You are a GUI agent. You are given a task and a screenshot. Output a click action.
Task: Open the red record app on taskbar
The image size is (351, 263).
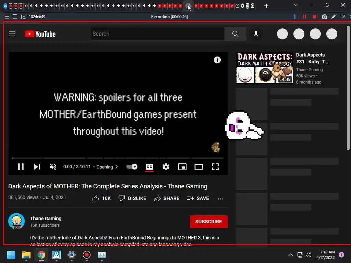pyautogui.click(x=87, y=255)
